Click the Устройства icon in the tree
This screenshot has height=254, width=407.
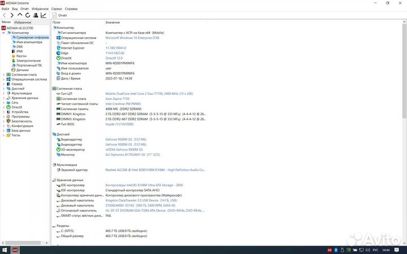tap(8, 112)
